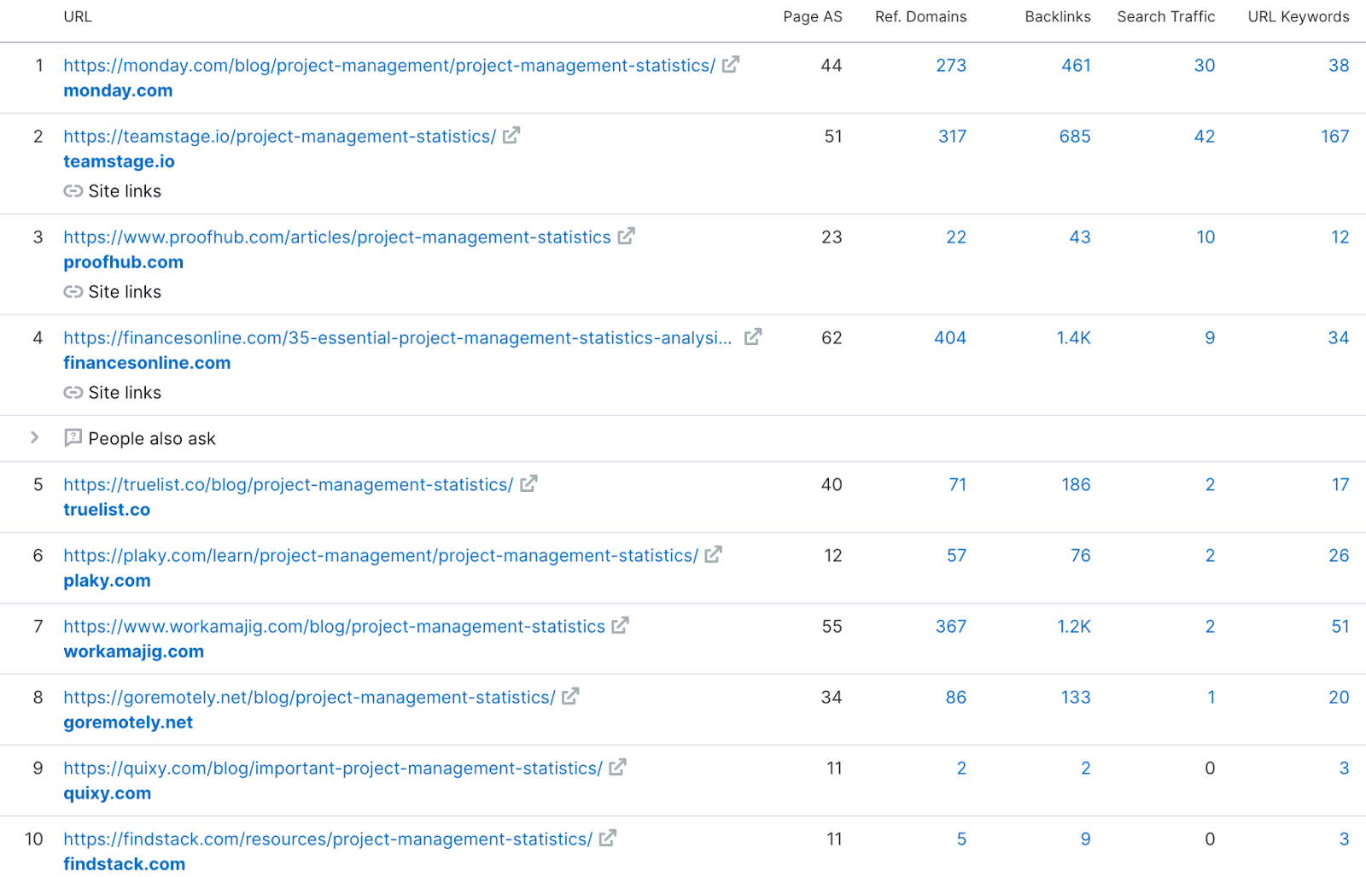Click the People also ask label

[x=152, y=439]
